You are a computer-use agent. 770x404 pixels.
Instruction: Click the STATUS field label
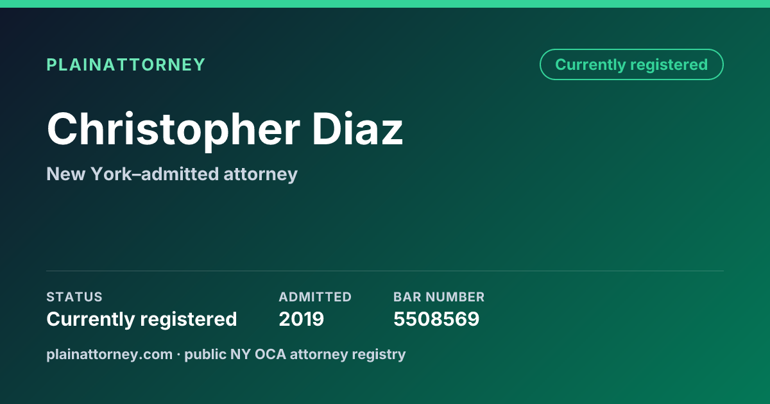[74, 297]
